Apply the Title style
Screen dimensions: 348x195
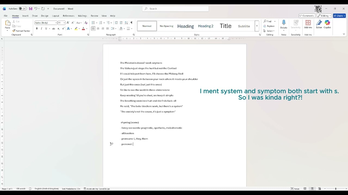(226, 26)
